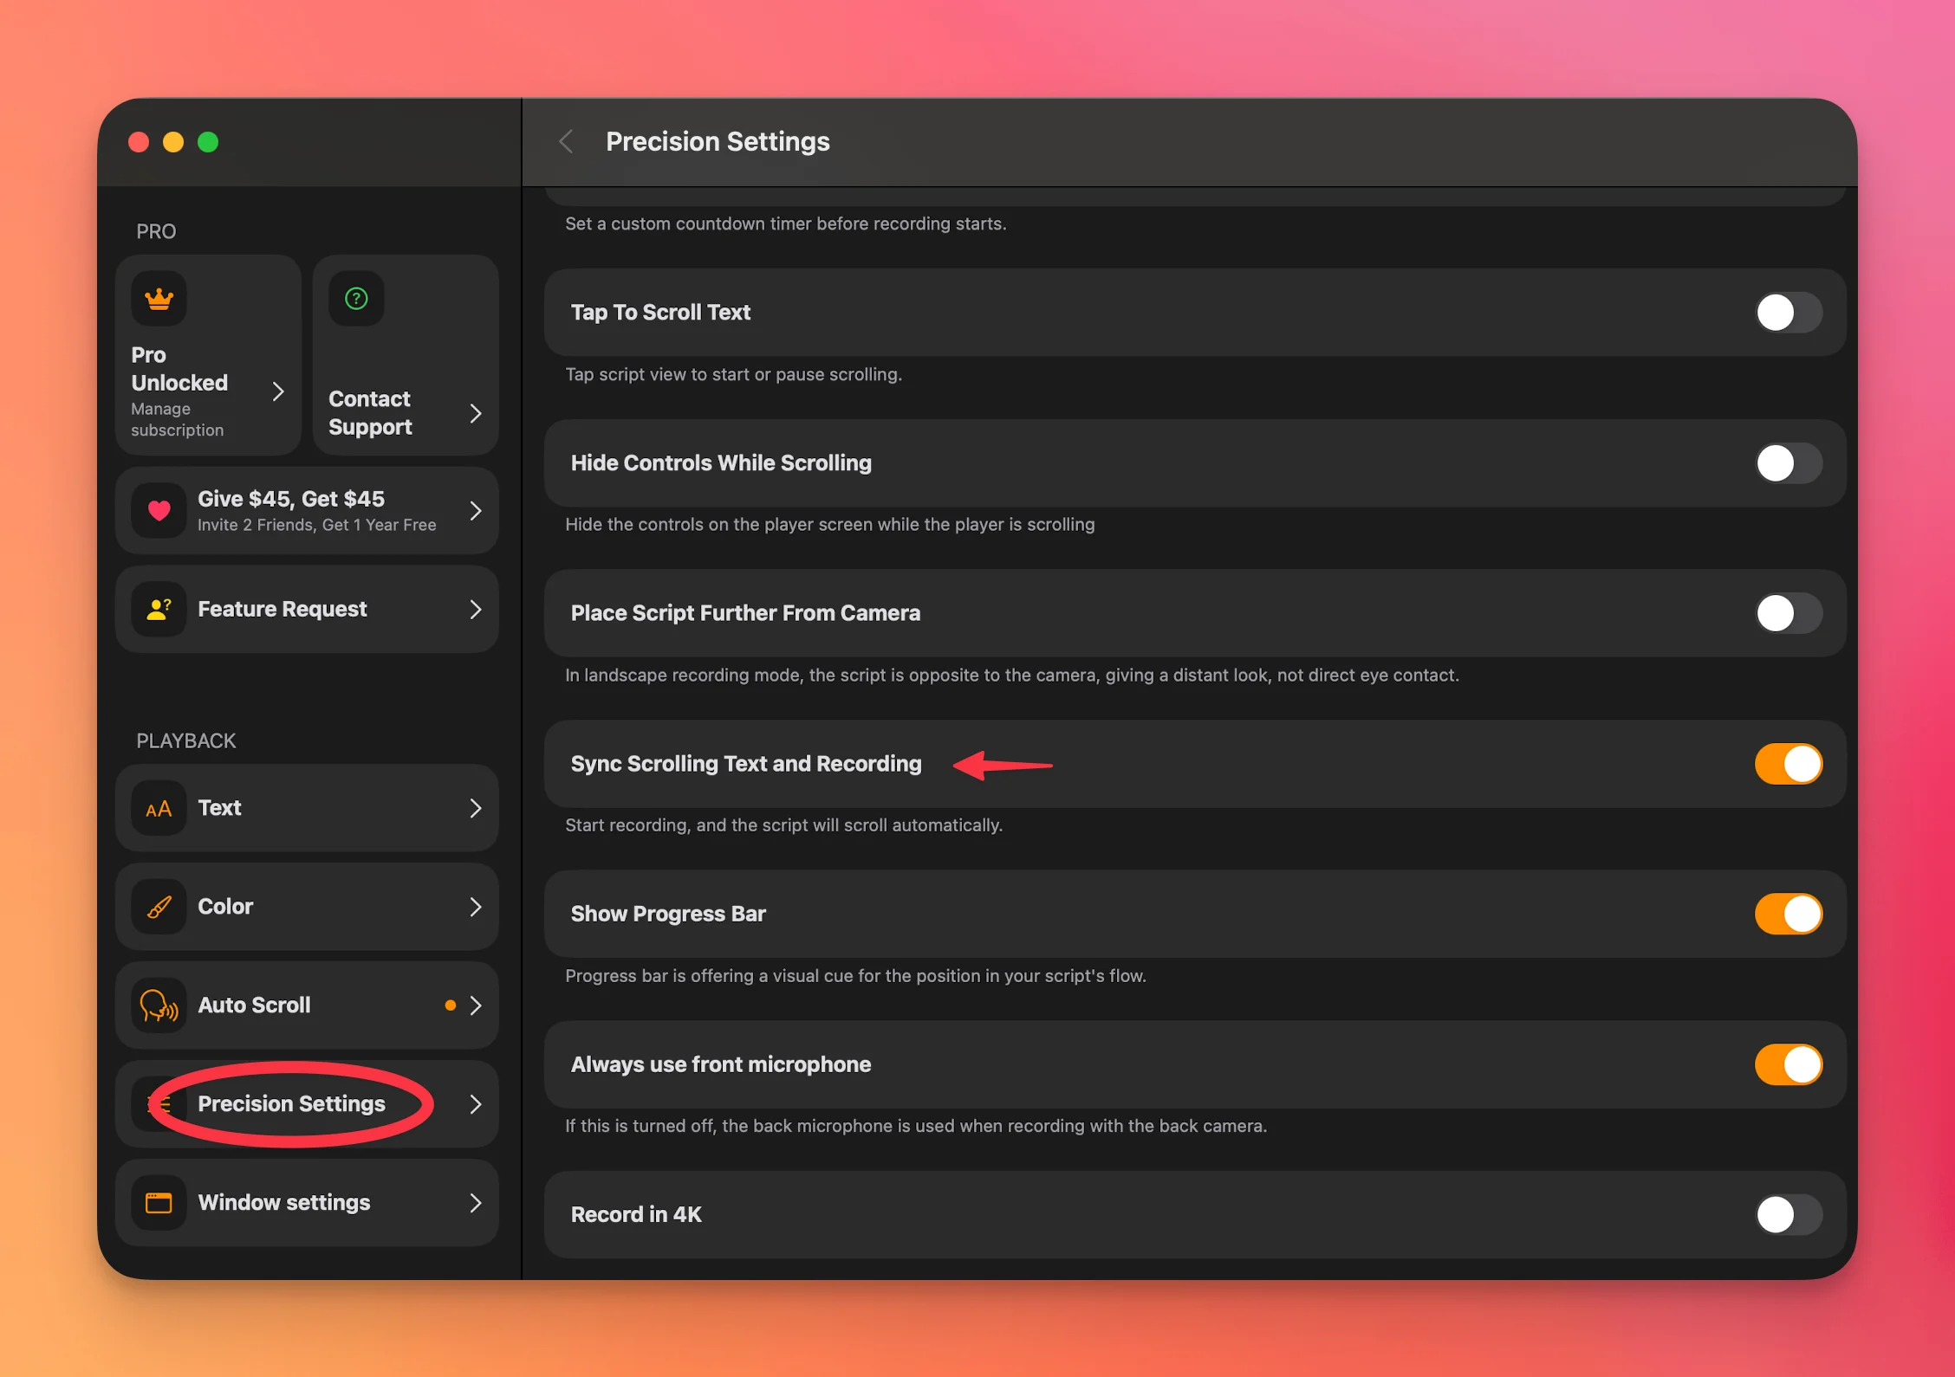The height and width of the screenshot is (1377, 1955).
Task: Enable Tap To Scroll Text
Action: click(1787, 312)
